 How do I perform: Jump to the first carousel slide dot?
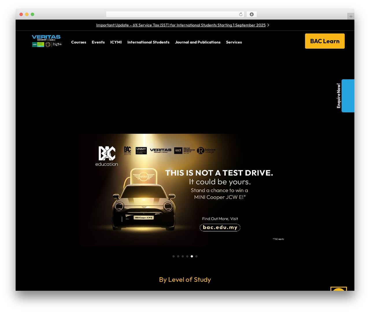coord(173,256)
